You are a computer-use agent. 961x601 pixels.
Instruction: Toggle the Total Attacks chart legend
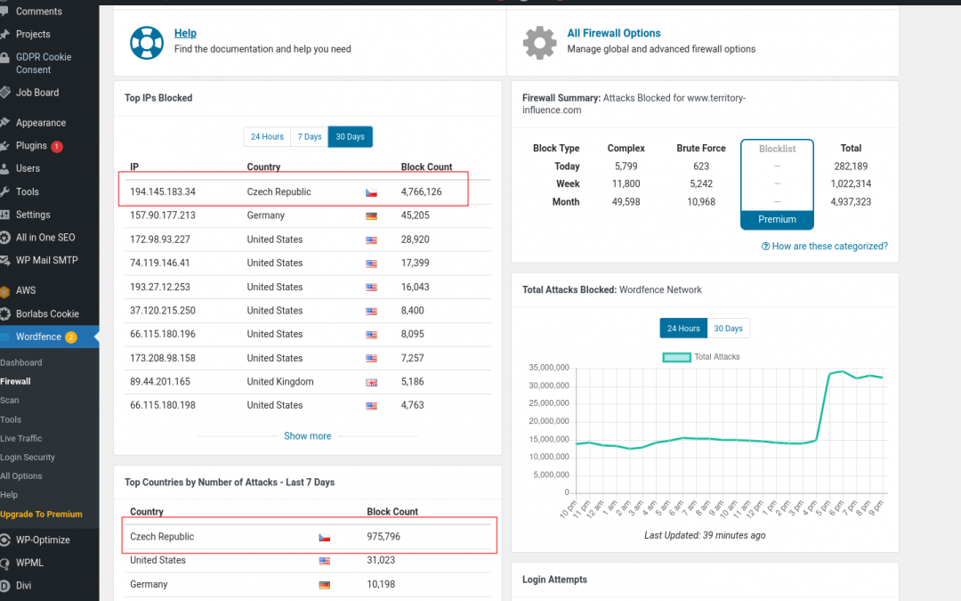702,357
